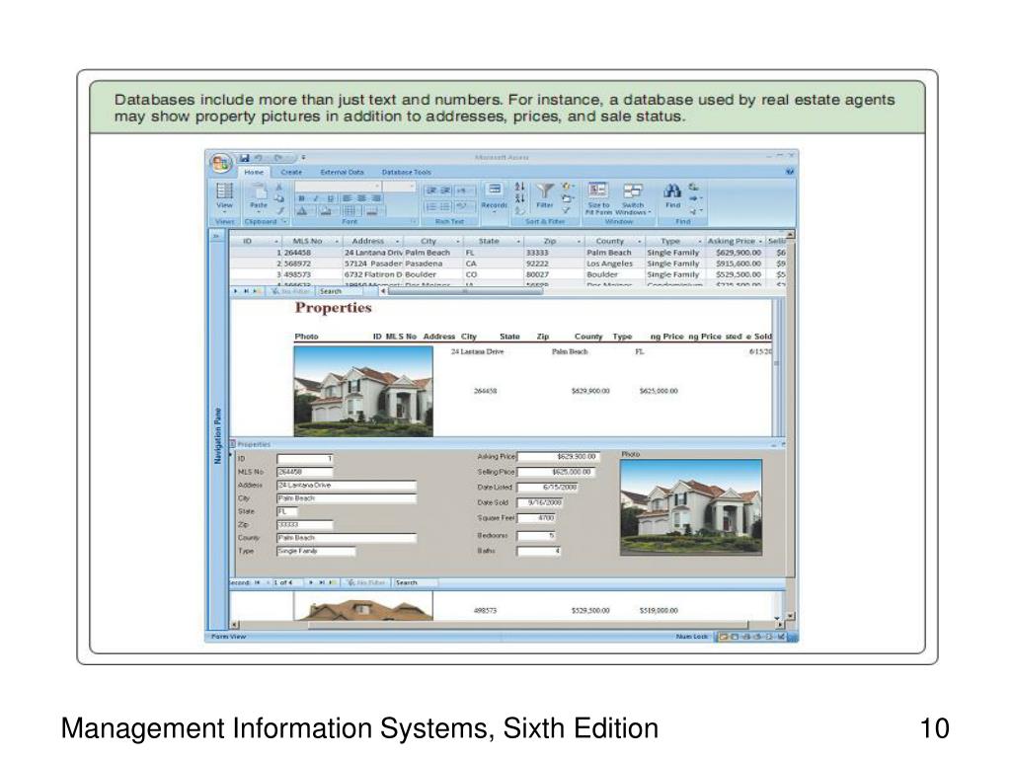Image resolution: width=1011 pixels, height=758 pixels.
Task: Click the No Filter button in form navigation
Action: (365, 582)
